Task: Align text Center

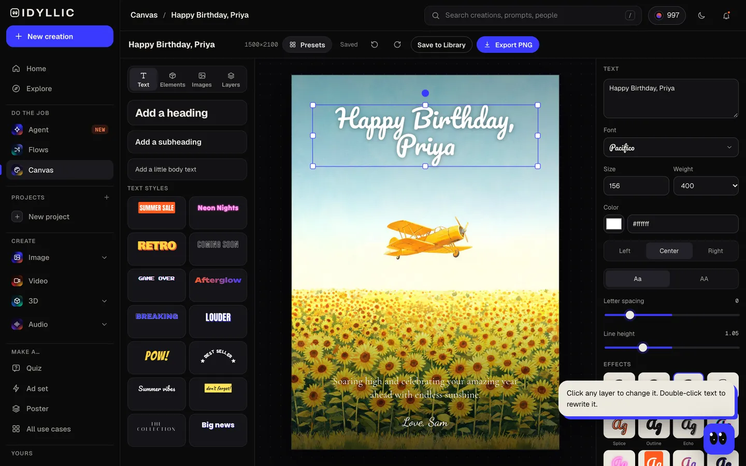Action: 669,251
